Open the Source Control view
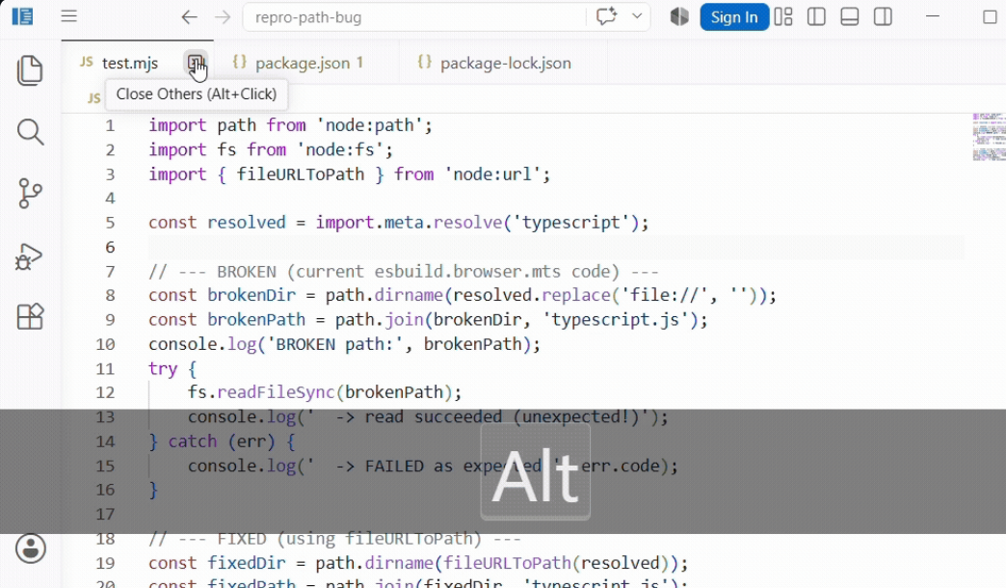 30,193
